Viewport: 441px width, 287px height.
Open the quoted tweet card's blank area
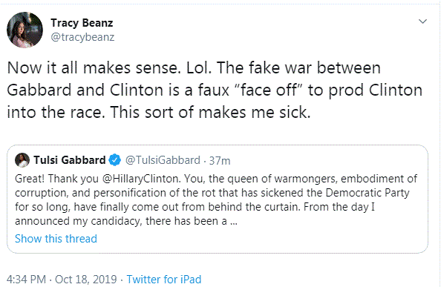click(x=281, y=239)
